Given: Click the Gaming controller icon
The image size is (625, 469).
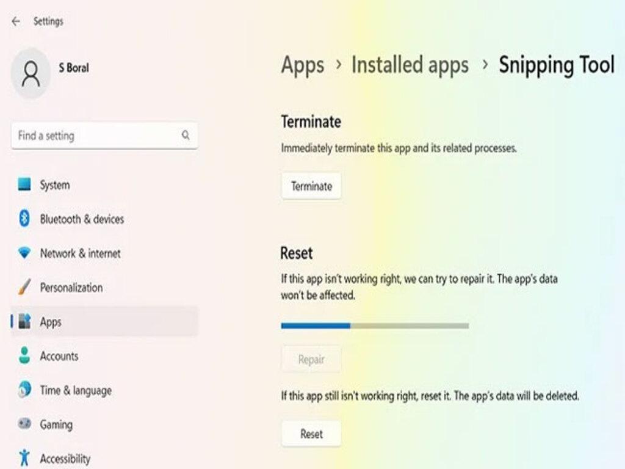Looking at the screenshot, I should [24, 424].
